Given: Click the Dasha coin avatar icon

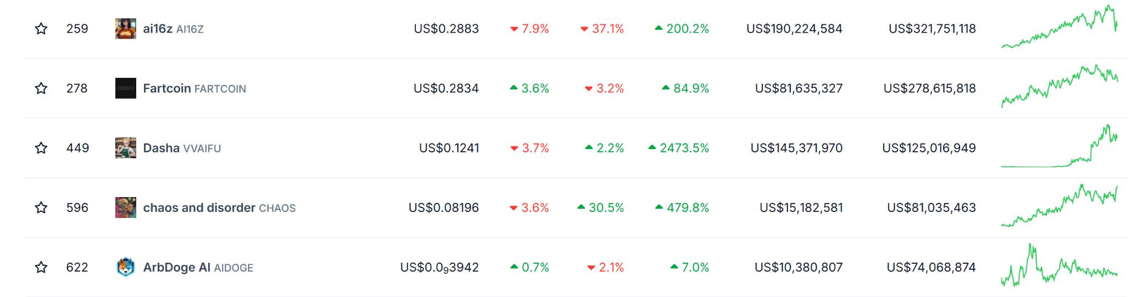Looking at the screenshot, I should tap(126, 148).
